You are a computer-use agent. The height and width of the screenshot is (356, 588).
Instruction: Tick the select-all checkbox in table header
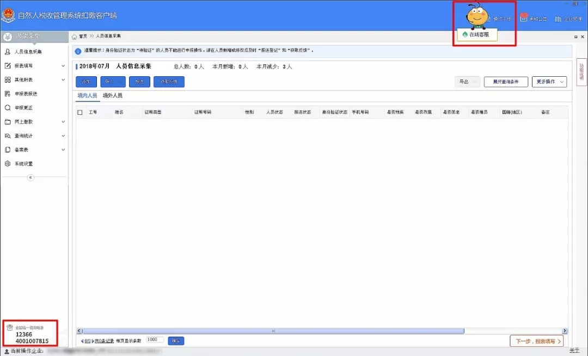click(80, 112)
